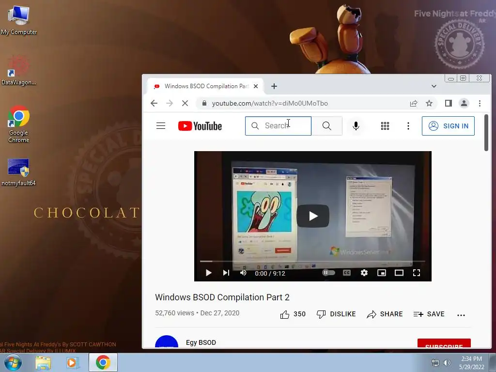This screenshot has width=496, height=372.
Task: Click the SIGN IN button
Action: [x=448, y=126]
